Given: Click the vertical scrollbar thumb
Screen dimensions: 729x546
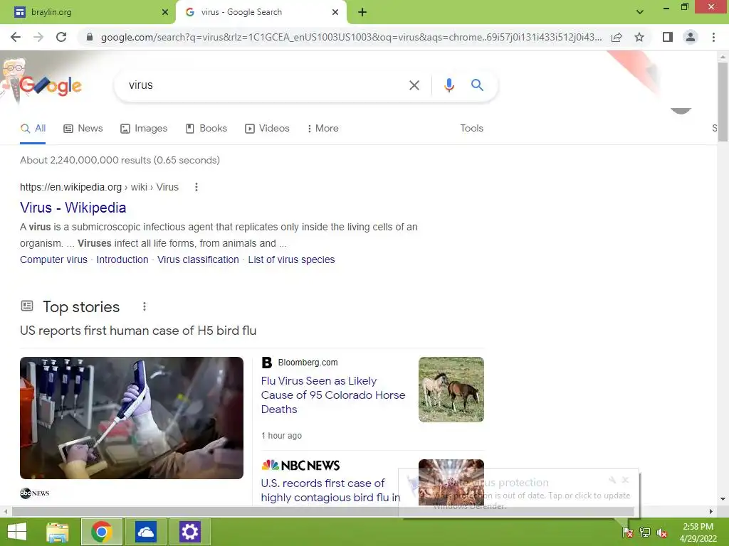Looking at the screenshot, I should point(723,101).
